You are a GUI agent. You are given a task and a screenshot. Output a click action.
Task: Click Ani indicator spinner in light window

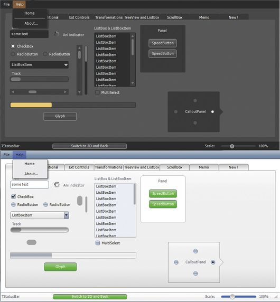[57, 185]
